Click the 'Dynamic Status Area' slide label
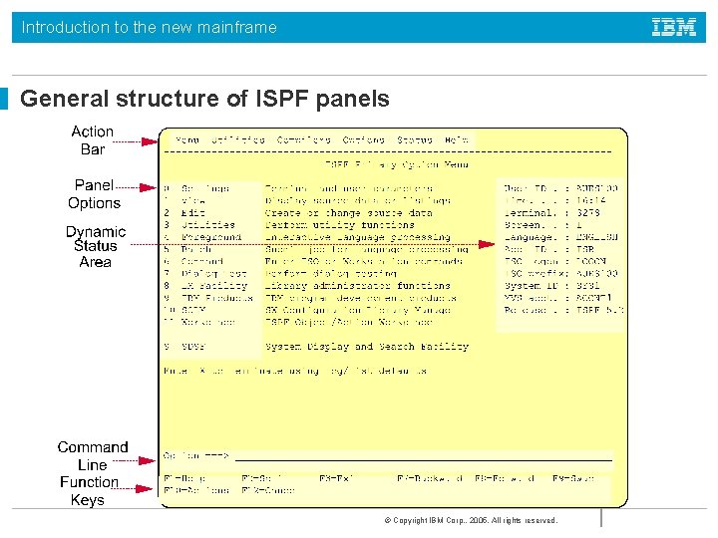The width and height of the screenshot is (718, 538). click(96, 247)
